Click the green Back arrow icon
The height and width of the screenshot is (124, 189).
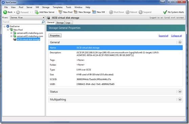(5, 12)
